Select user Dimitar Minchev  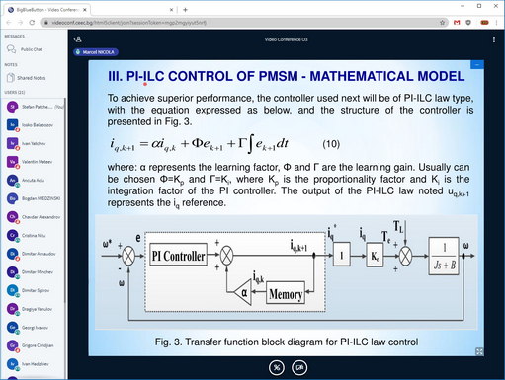(34, 272)
